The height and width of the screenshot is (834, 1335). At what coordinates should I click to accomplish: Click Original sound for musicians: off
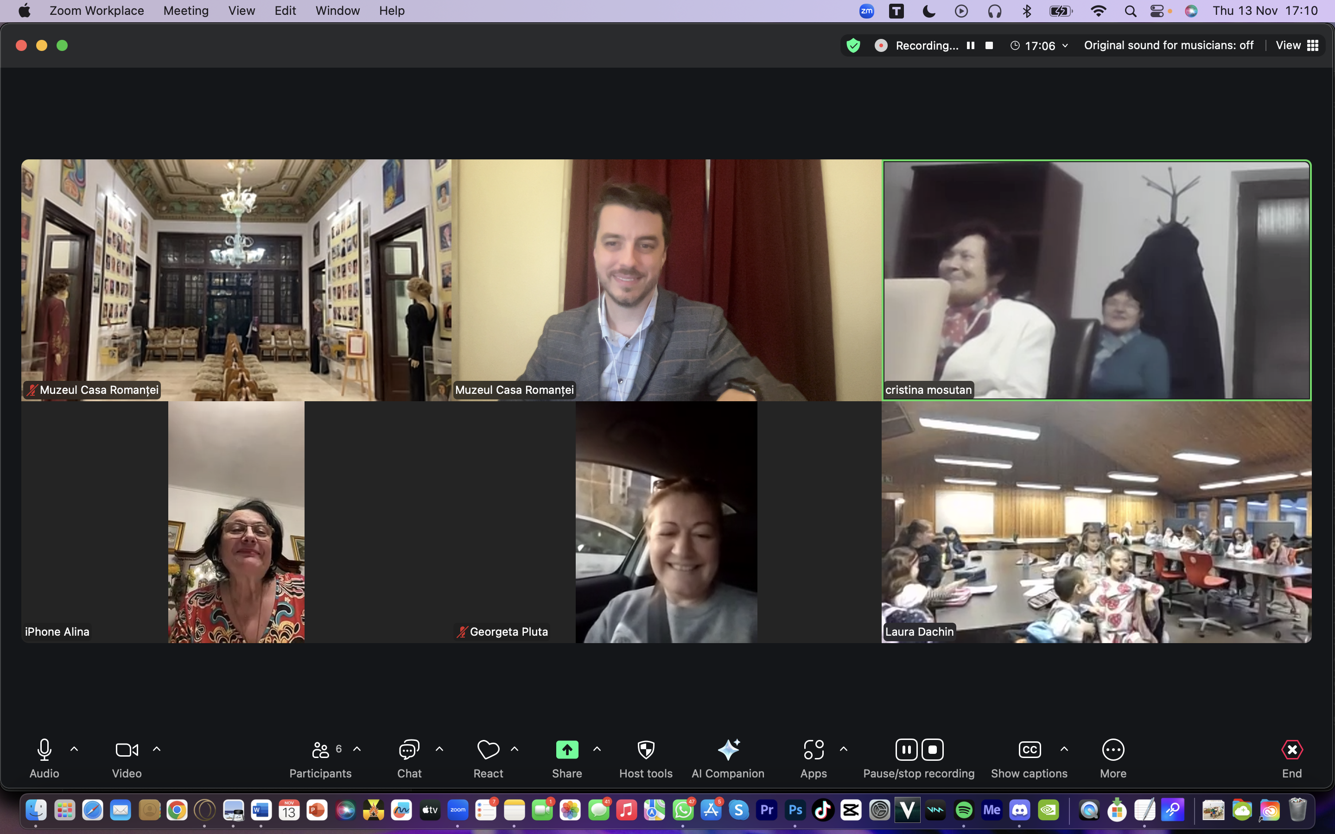[x=1169, y=46]
